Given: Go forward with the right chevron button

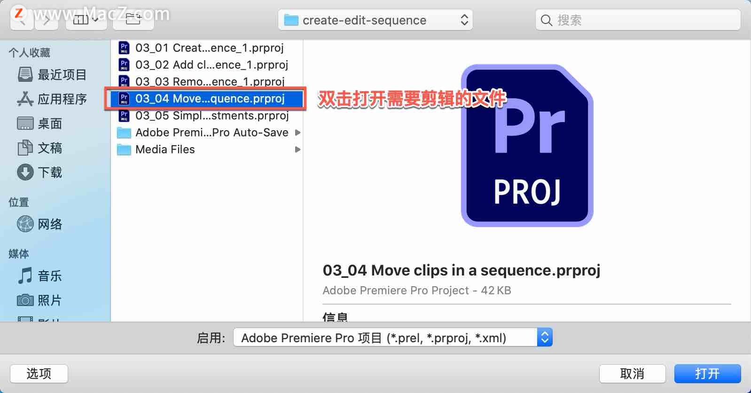Looking at the screenshot, I should pos(46,20).
